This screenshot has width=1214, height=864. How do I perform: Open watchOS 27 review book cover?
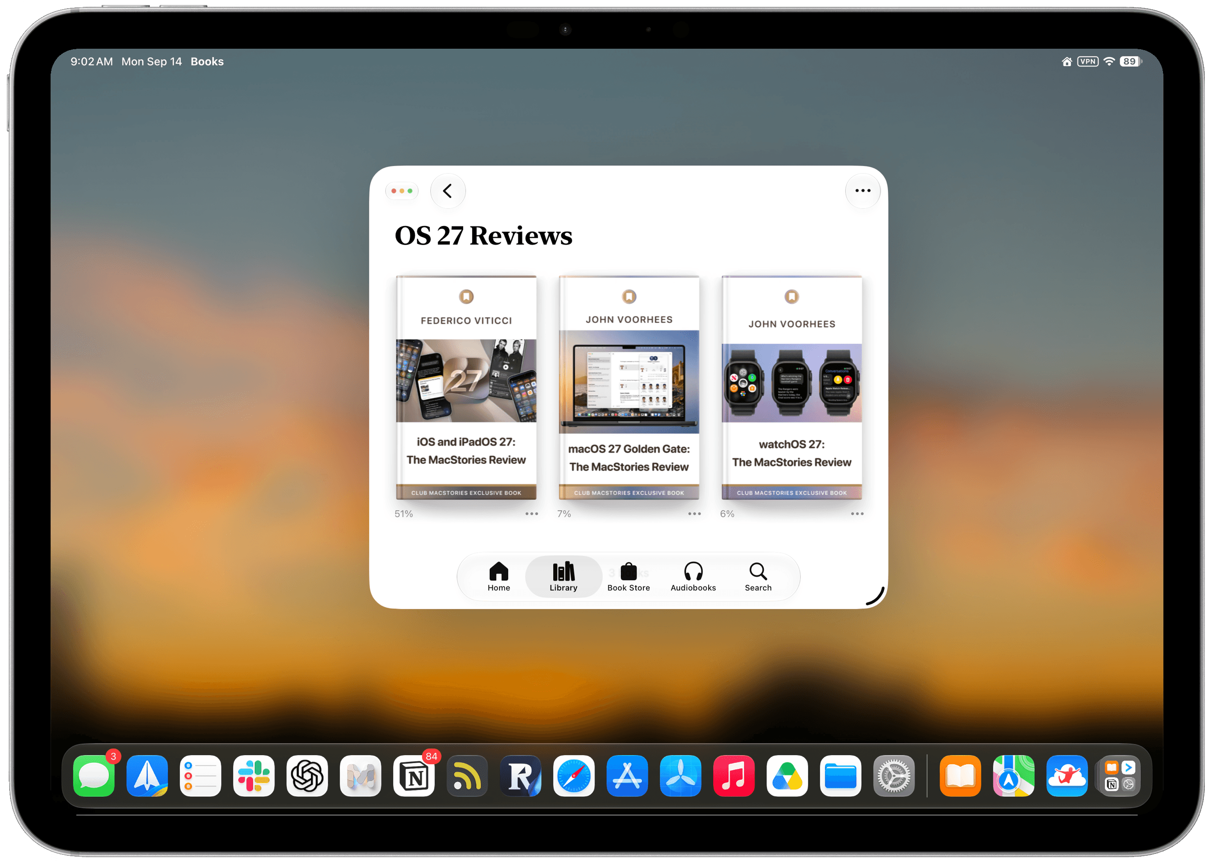tap(791, 388)
